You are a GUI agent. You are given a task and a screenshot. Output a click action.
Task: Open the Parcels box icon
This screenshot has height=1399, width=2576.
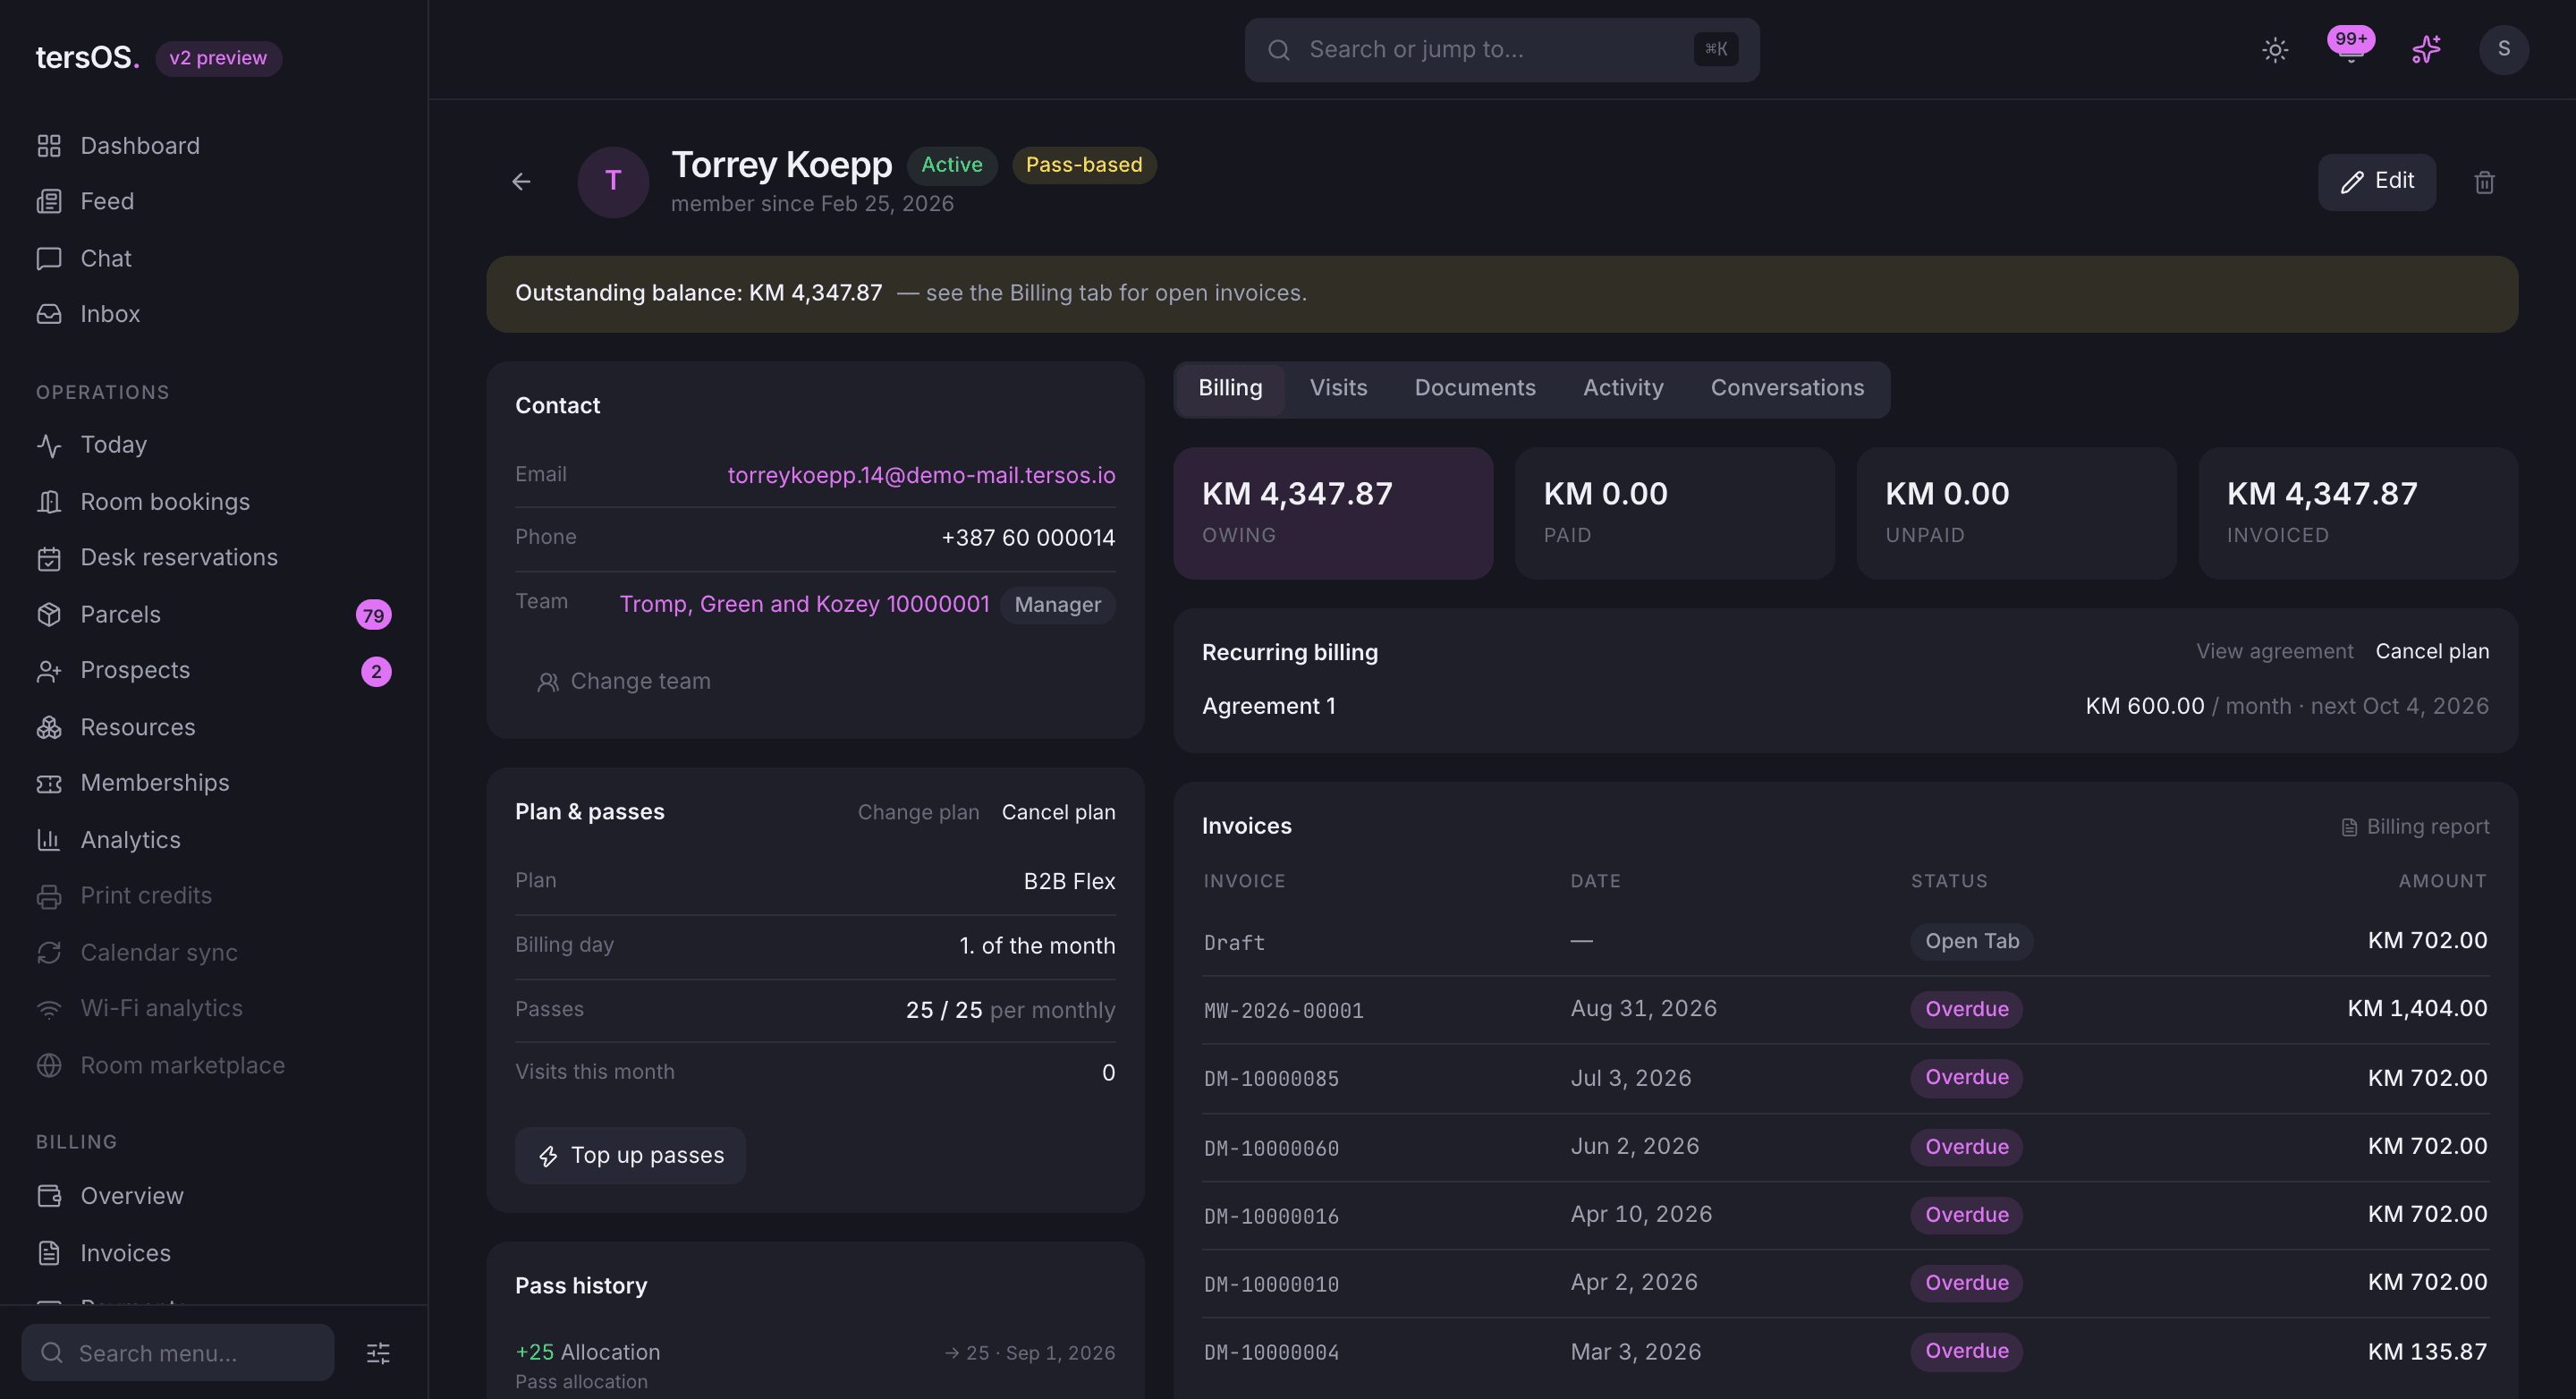pyautogui.click(x=49, y=615)
